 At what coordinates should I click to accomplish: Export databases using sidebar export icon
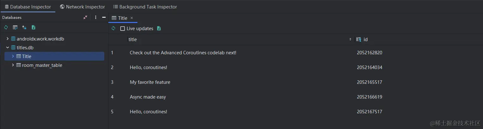point(33,28)
